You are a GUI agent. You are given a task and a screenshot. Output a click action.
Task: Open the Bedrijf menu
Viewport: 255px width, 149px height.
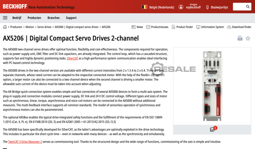pos(17,18)
